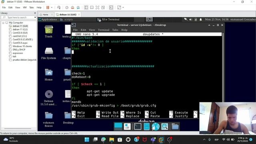Viewport: 256px width, 144px height.
Task: Take a snapshot of the VM
Action: [x=67, y=8]
